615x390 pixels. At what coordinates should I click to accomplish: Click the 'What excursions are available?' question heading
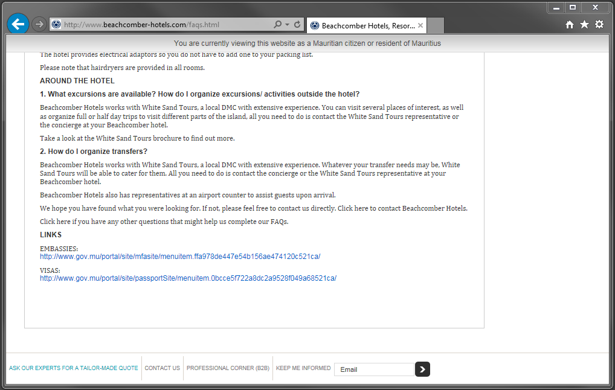(x=199, y=94)
